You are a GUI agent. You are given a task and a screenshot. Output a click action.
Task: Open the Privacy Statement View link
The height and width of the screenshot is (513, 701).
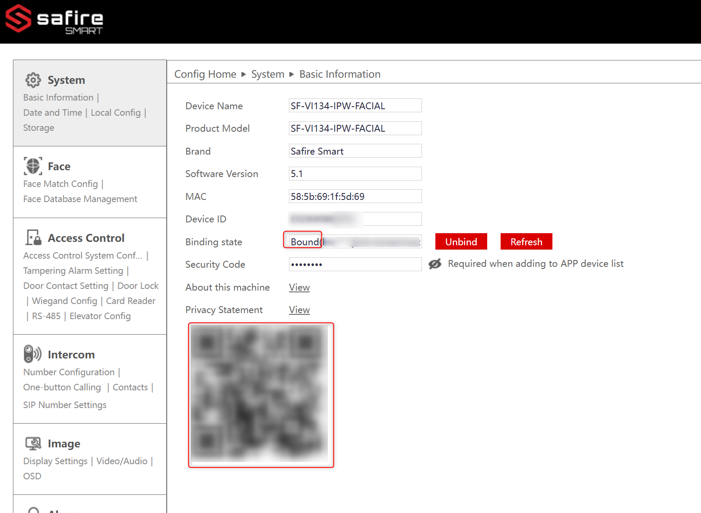click(299, 310)
